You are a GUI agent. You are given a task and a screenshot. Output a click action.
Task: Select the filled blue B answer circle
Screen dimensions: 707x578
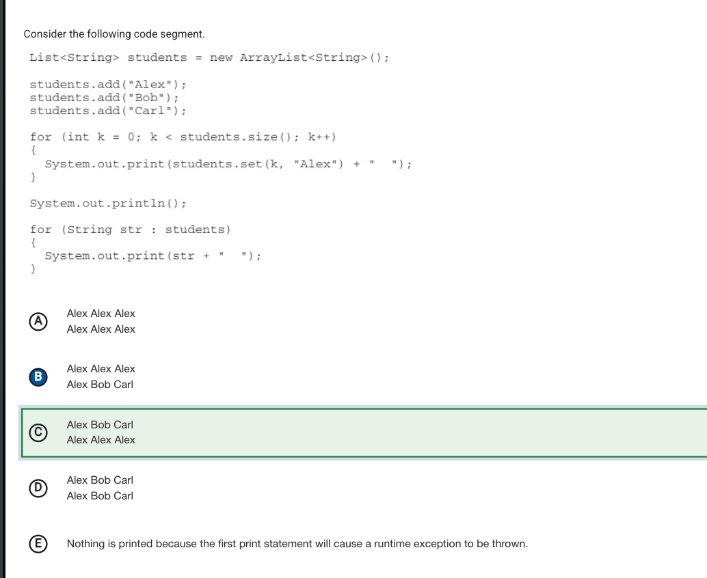point(38,377)
